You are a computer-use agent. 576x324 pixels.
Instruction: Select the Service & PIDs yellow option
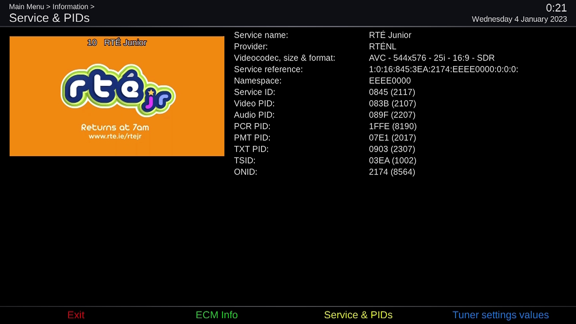point(358,315)
